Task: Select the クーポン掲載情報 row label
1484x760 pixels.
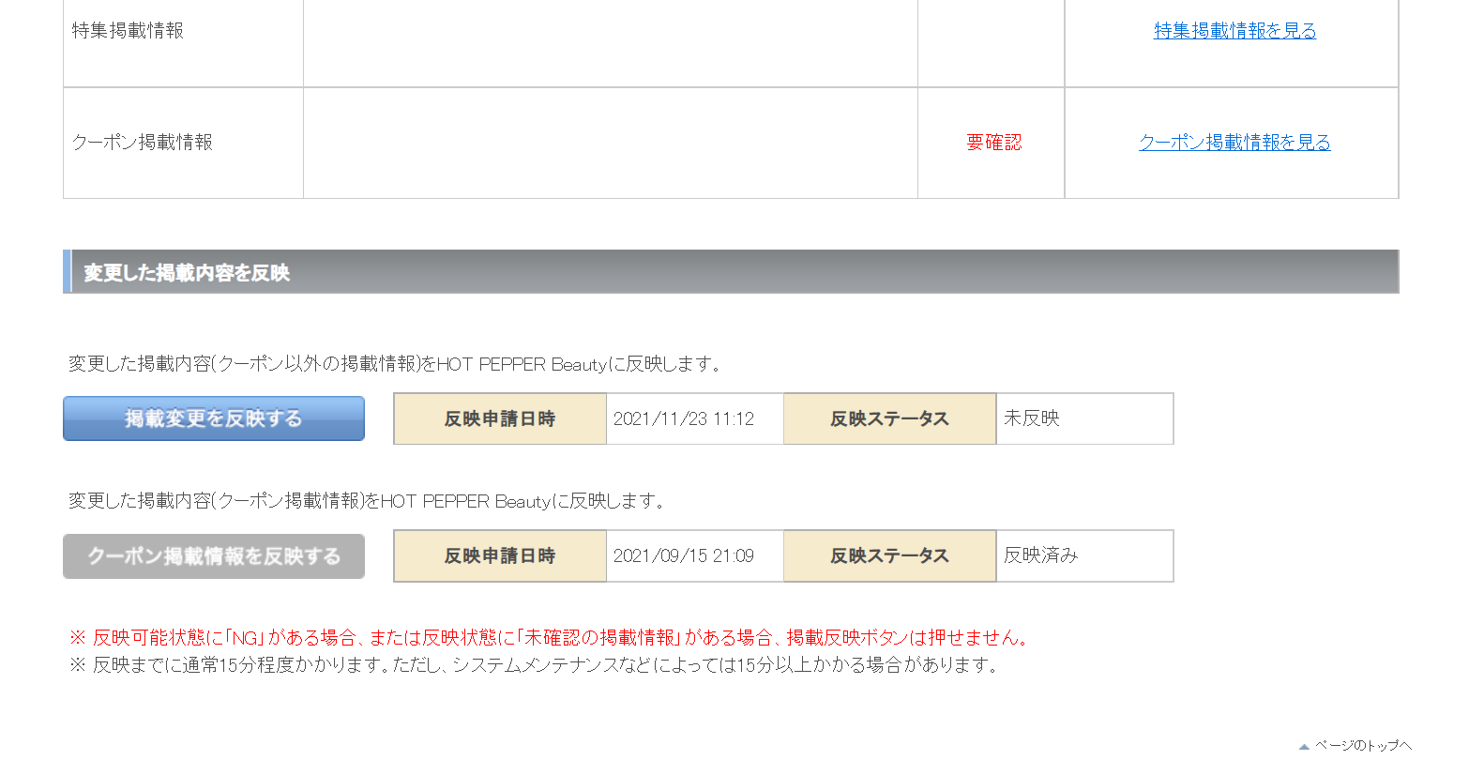Action: 143,143
